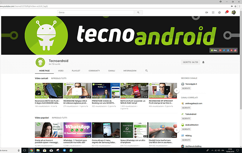Screen dimensions: 242x153
Task: Subscribe to andreagaleazzi.com with ISCRIVITI
Action: pos(186,108)
